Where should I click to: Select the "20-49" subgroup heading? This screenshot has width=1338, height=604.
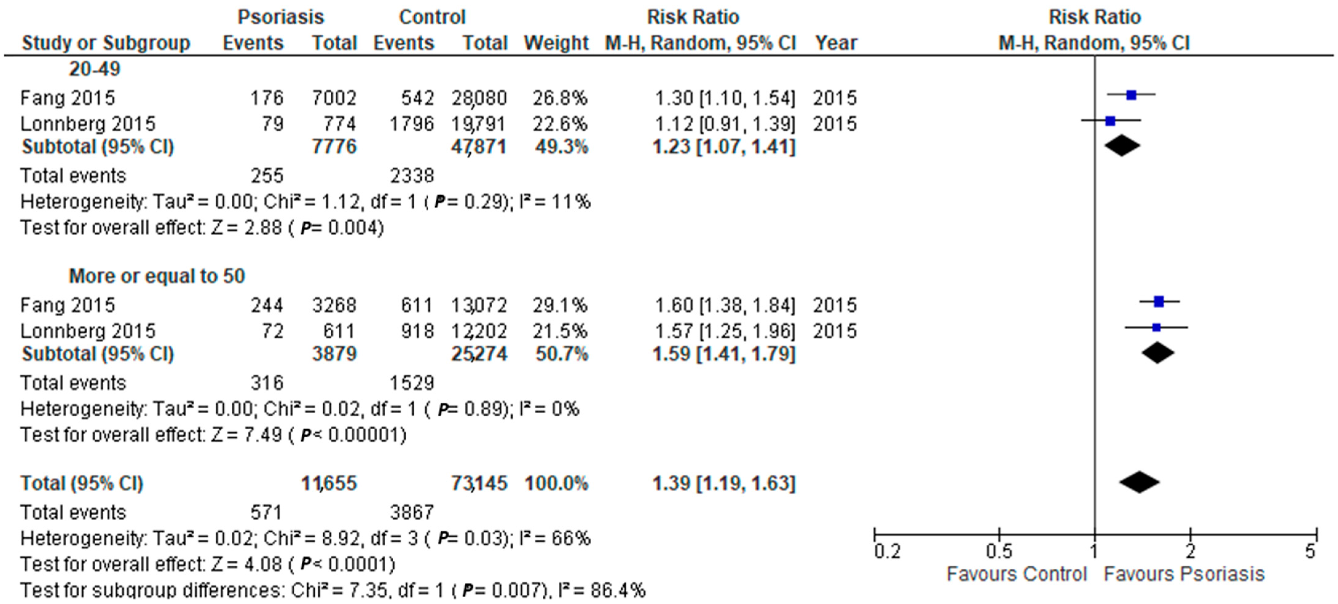pyautogui.click(x=95, y=68)
